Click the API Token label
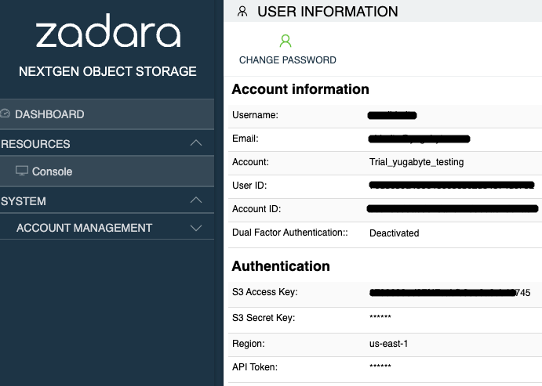 (255, 367)
